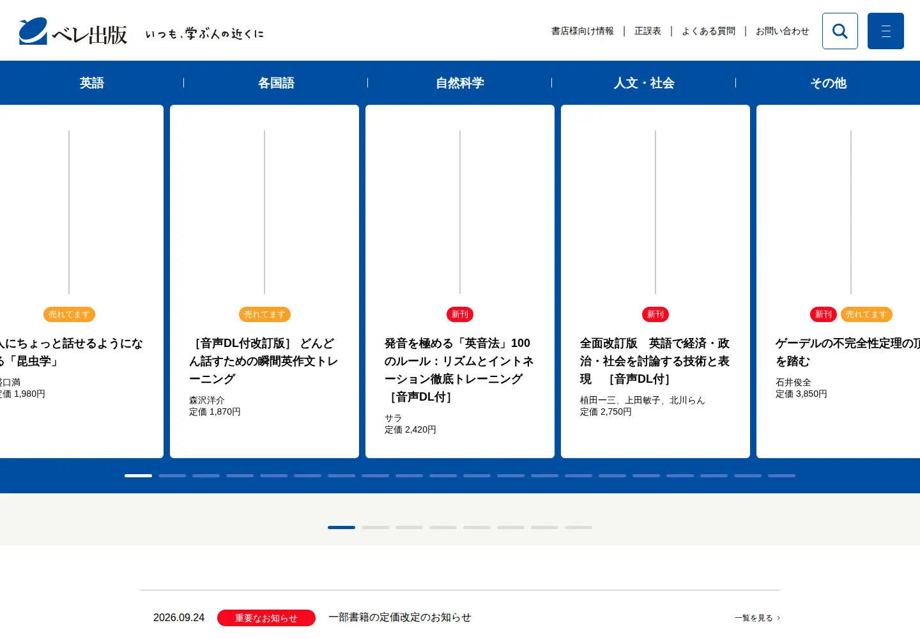
Task: Open the search magnifier icon
Action: click(839, 31)
